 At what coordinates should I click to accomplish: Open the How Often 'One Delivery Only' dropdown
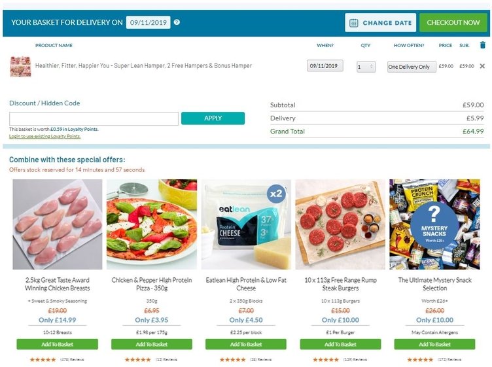[x=412, y=67]
